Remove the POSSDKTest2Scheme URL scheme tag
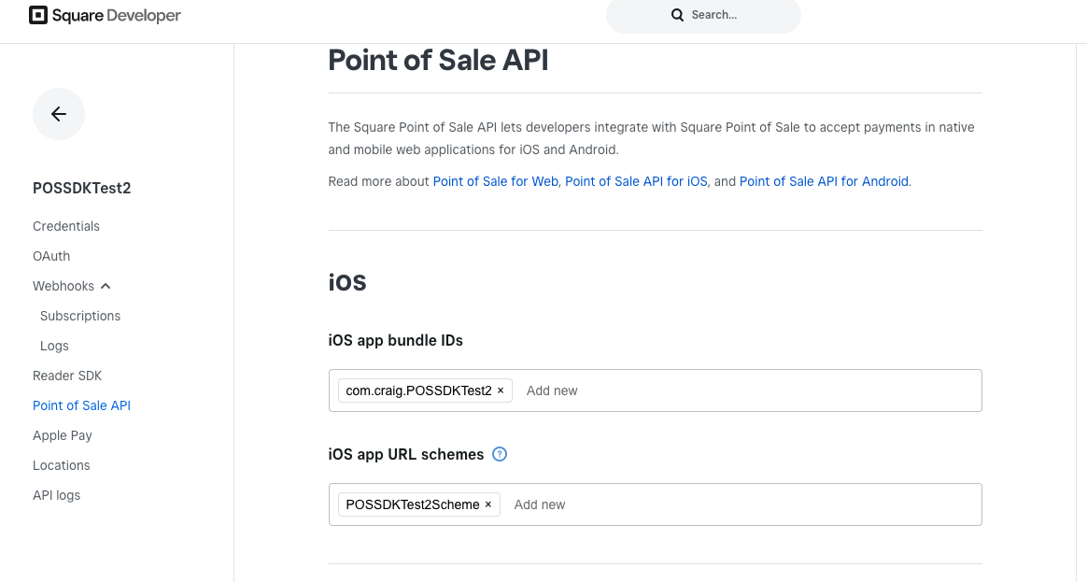The image size is (1087, 582). click(487, 504)
